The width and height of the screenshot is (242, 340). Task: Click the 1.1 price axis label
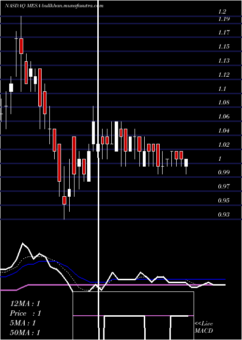click(222, 89)
